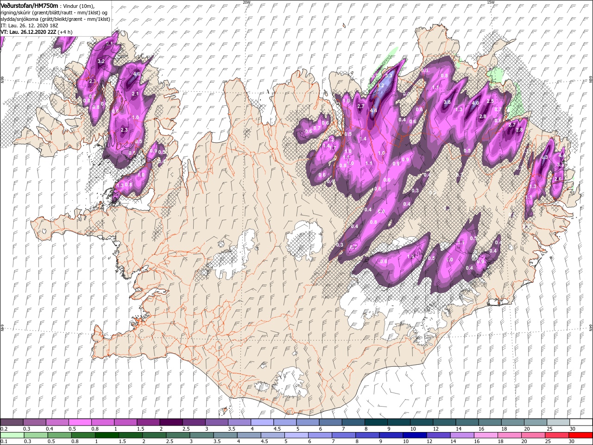Click the 4.4 precipitation value on the map
Viewport: 593px width, 445px height.
click(x=373, y=111)
